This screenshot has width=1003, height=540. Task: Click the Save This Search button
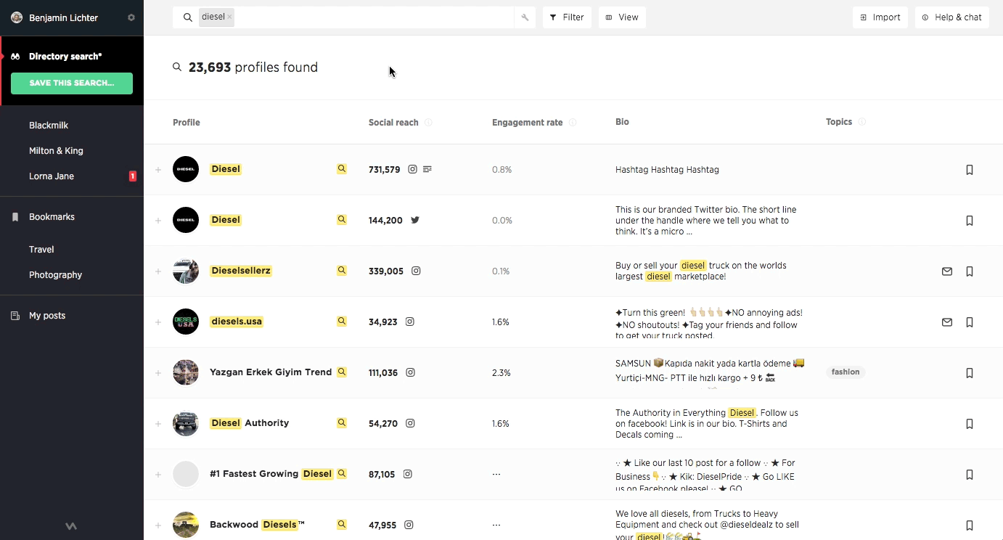(72, 83)
